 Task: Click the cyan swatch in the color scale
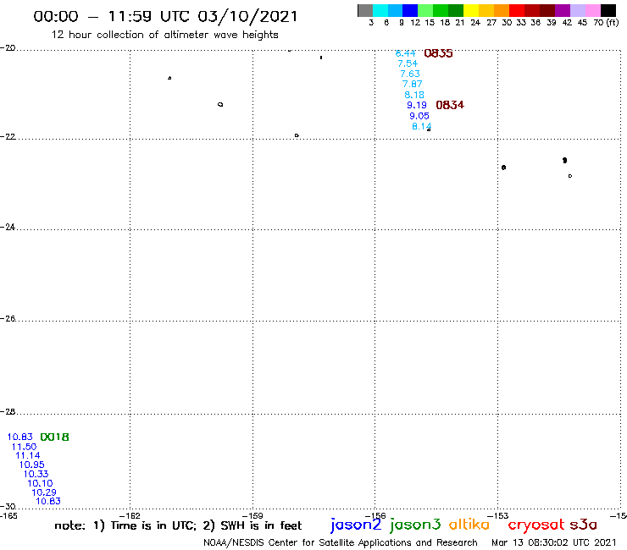coord(380,10)
